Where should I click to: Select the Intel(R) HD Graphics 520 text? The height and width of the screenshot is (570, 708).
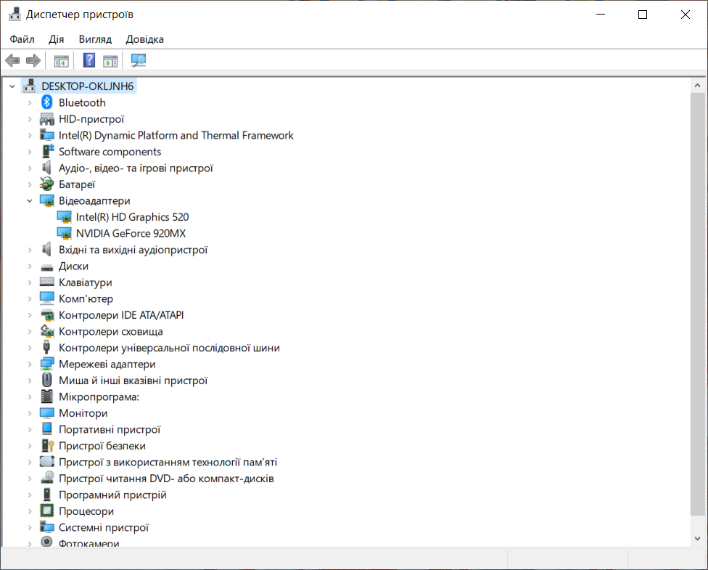click(x=132, y=217)
